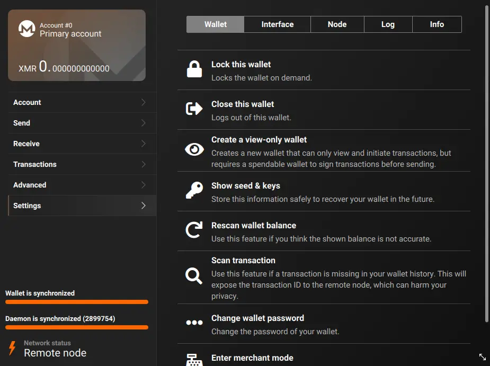Select the Log tab

388,24
